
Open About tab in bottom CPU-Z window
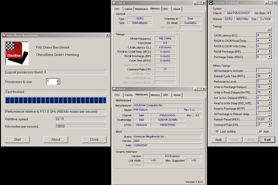point(177,95)
